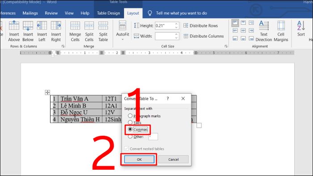This screenshot has height=176, width=313.
Task: Select the table Layout tab
Action: [x=133, y=13]
